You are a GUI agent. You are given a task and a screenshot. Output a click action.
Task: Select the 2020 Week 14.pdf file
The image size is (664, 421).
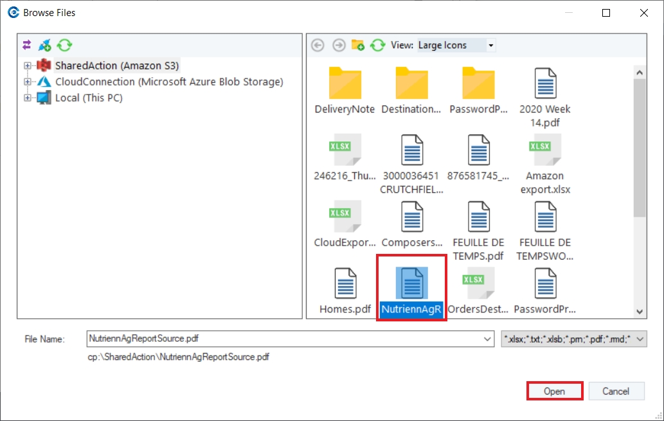545,98
